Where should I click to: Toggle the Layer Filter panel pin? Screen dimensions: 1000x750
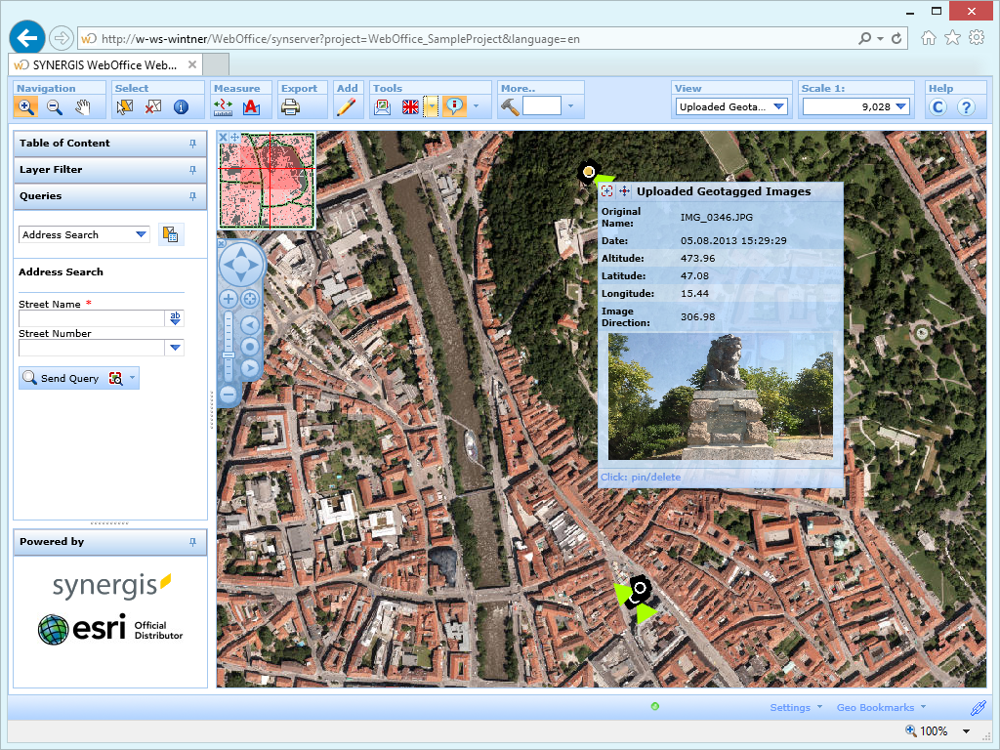[x=193, y=170]
